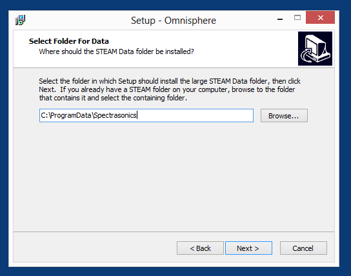Image resolution: width=351 pixels, height=276 pixels.
Task: Click the Setup installer icon in title bar
Action: click(x=20, y=20)
